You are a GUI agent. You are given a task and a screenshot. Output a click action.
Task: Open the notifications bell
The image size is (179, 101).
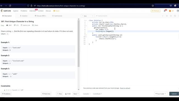[165, 11]
